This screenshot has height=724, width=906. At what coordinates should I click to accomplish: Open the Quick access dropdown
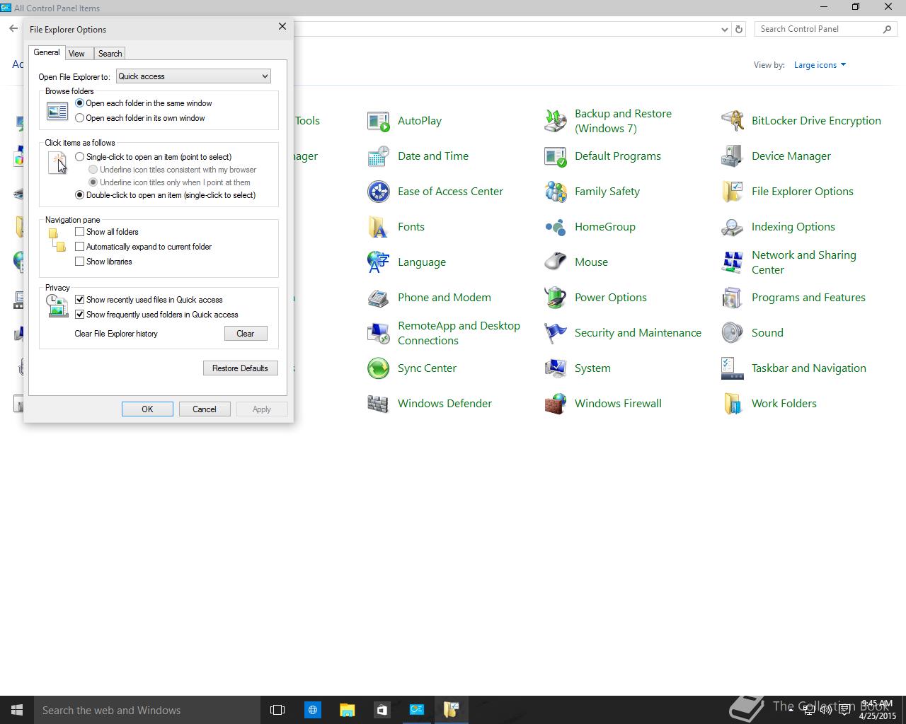(x=193, y=76)
